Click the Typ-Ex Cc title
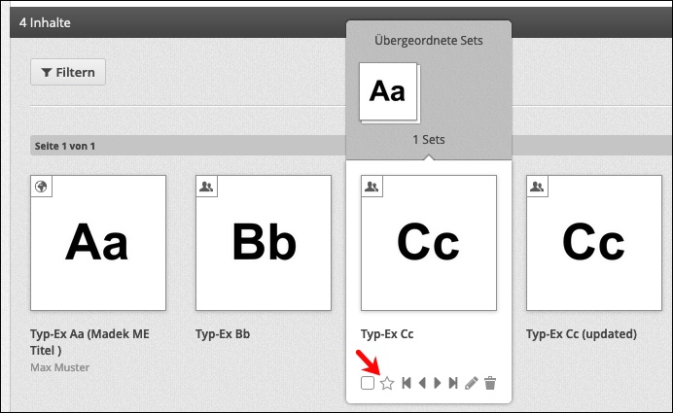 coord(387,333)
